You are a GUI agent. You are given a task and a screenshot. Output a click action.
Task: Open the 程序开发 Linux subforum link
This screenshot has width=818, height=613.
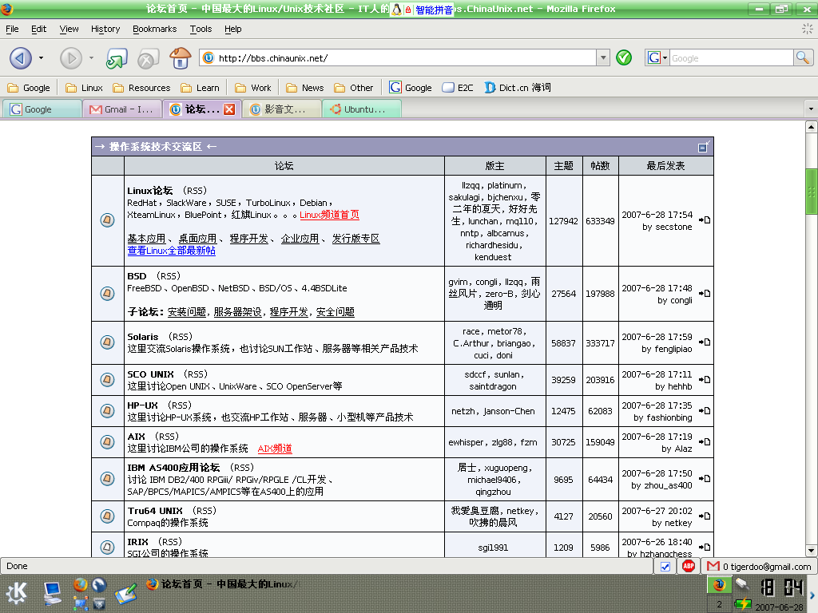(x=249, y=239)
